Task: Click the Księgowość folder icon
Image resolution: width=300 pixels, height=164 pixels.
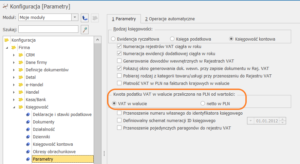Action: point(21,107)
